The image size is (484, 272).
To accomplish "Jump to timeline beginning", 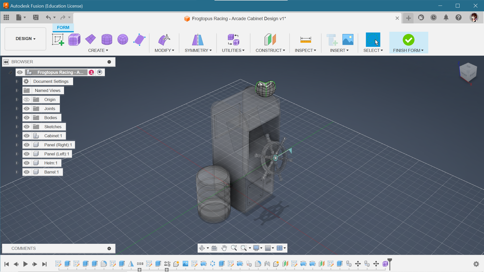I will 7,264.
